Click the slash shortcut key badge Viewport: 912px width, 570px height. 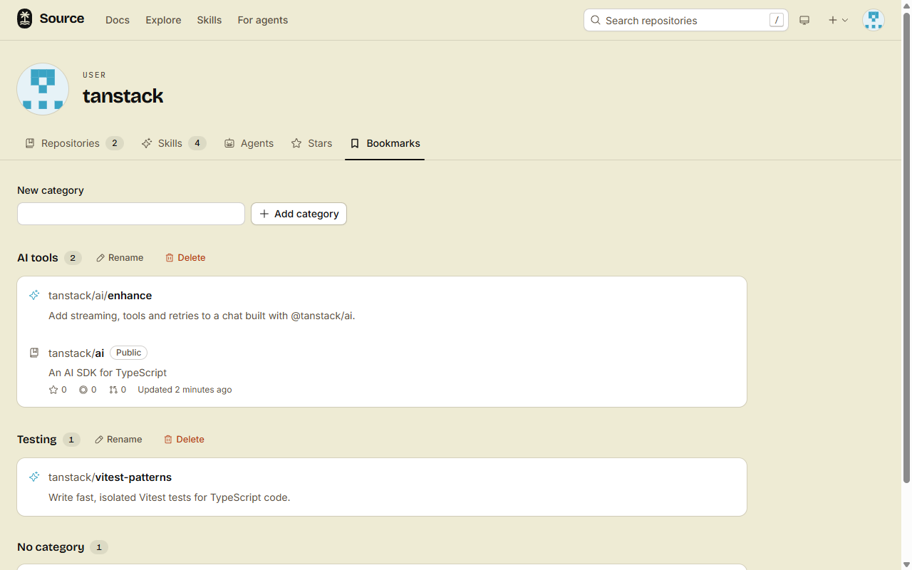(x=776, y=20)
